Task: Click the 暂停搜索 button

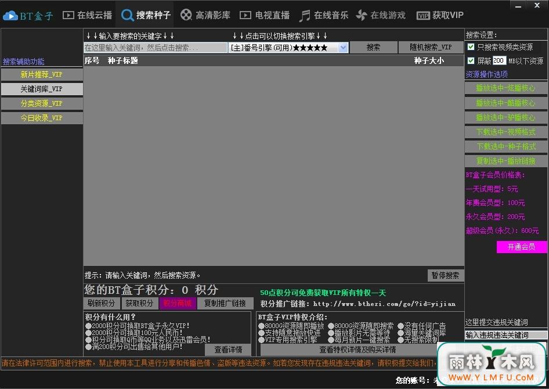Action: (x=445, y=275)
